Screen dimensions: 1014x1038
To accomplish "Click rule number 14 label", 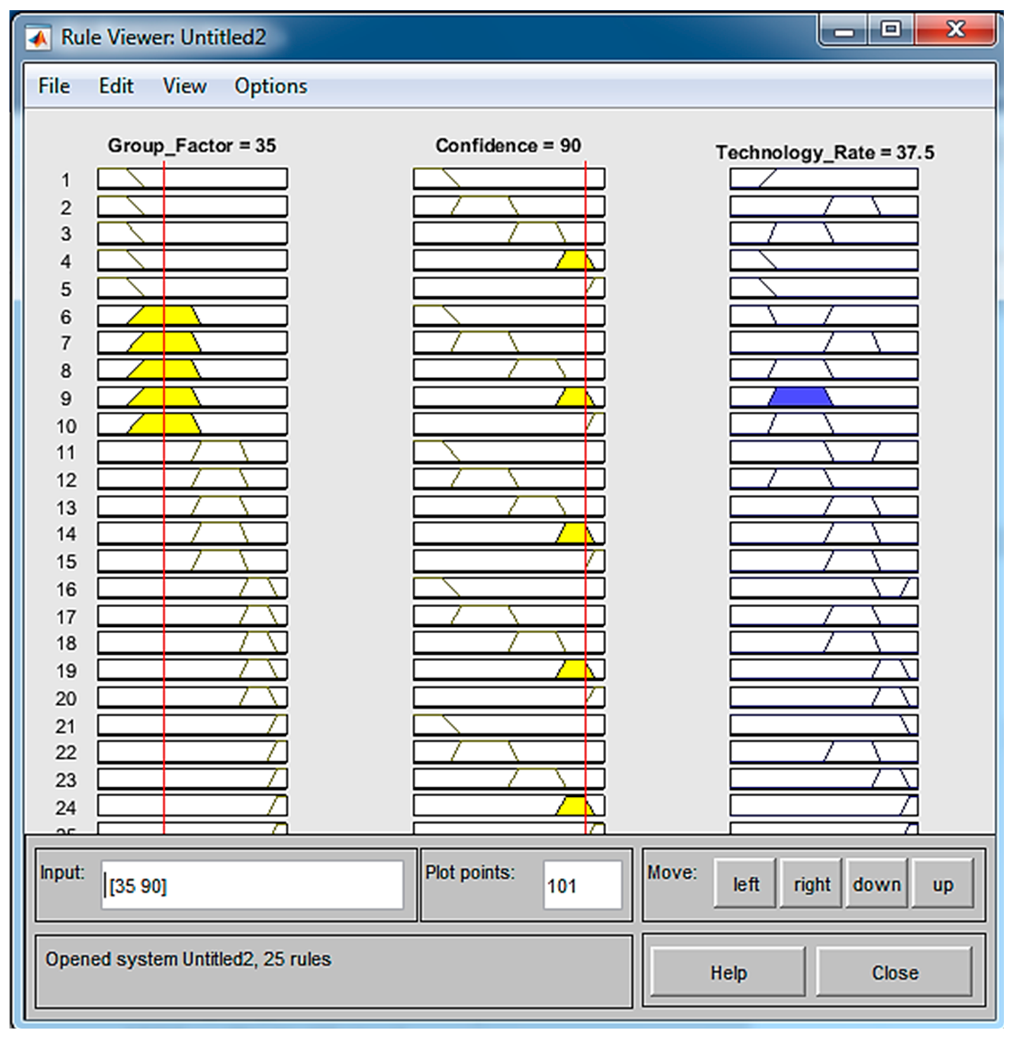I will coord(66,534).
